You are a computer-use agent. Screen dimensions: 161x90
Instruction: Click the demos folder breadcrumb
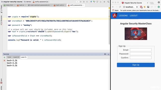pyautogui.click(x=27, y=2)
